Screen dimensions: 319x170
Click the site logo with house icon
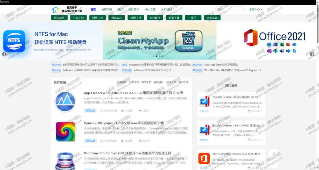pyautogui.click(x=67, y=10)
